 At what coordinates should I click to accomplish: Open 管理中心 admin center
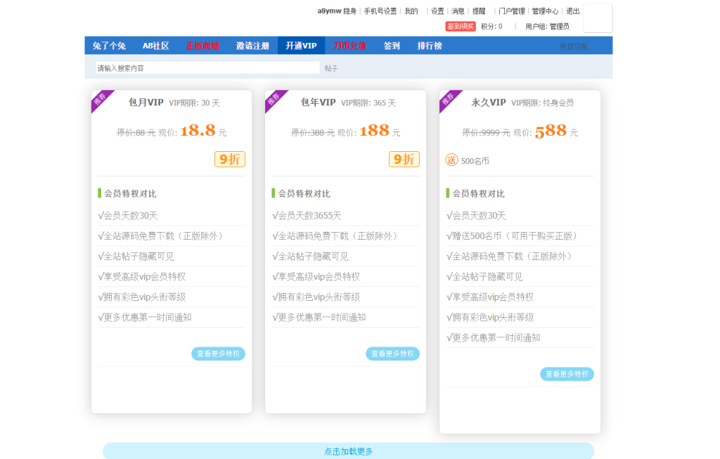point(545,11)
